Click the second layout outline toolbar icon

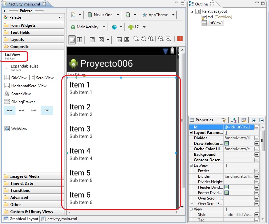tap(127, 40)
